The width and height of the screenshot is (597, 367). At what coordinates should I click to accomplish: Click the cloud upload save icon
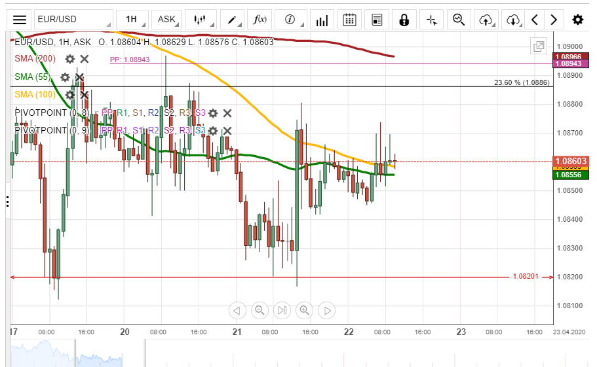486,20
